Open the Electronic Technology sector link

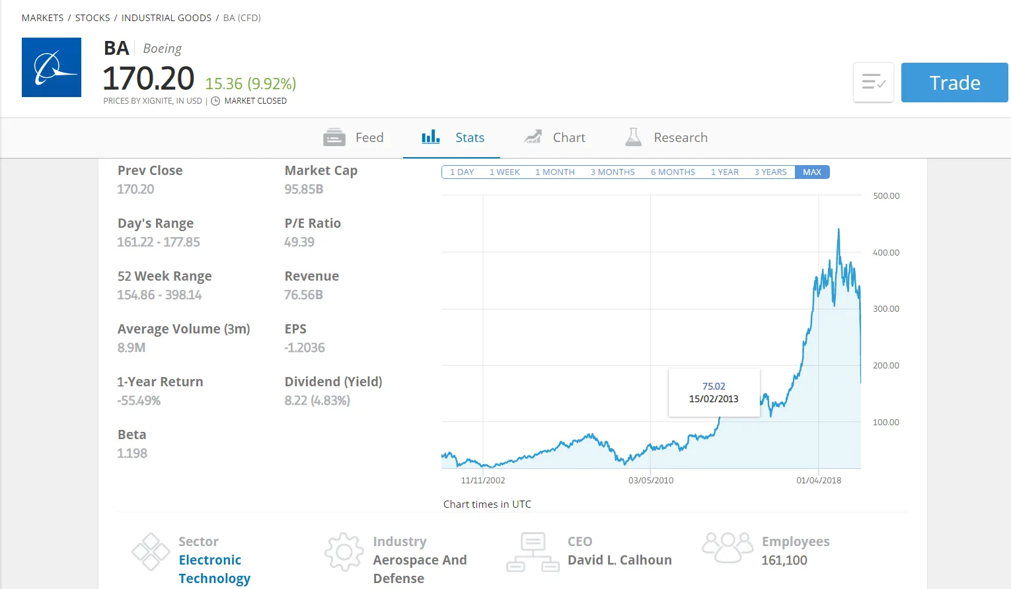pyautogui.click(x=215, y=569)
